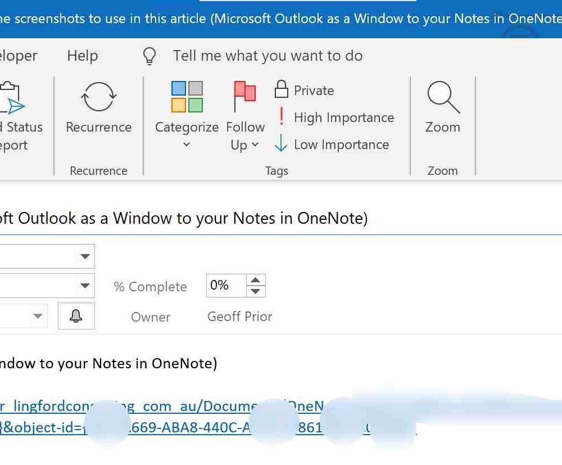Click the Categorize color squares icon
This screenshot has width=562, height=465.
[187, 97]
